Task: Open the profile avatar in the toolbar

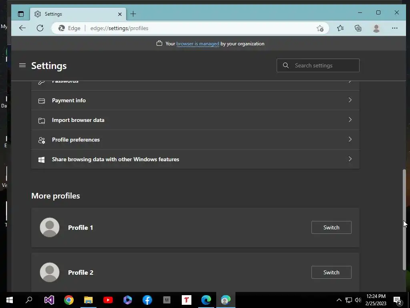Action: (376, 28)
